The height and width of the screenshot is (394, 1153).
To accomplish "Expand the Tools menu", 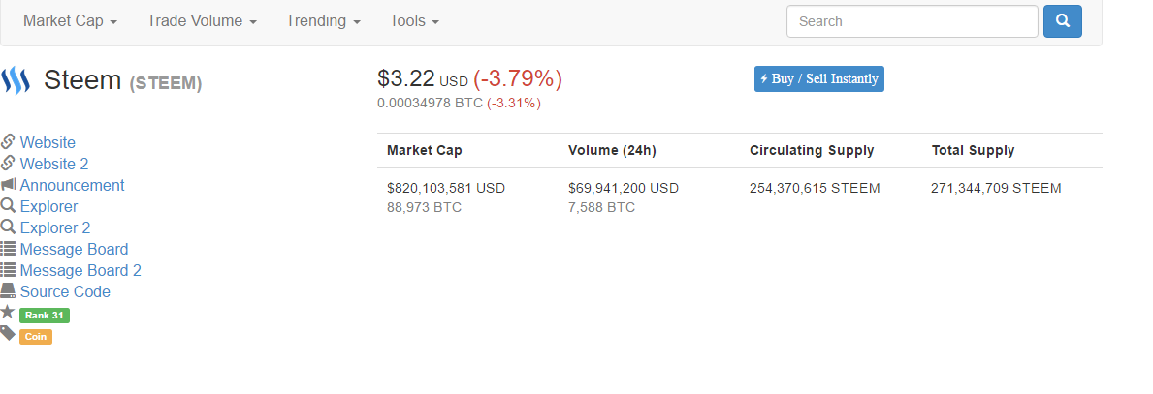I will [414, 20].
